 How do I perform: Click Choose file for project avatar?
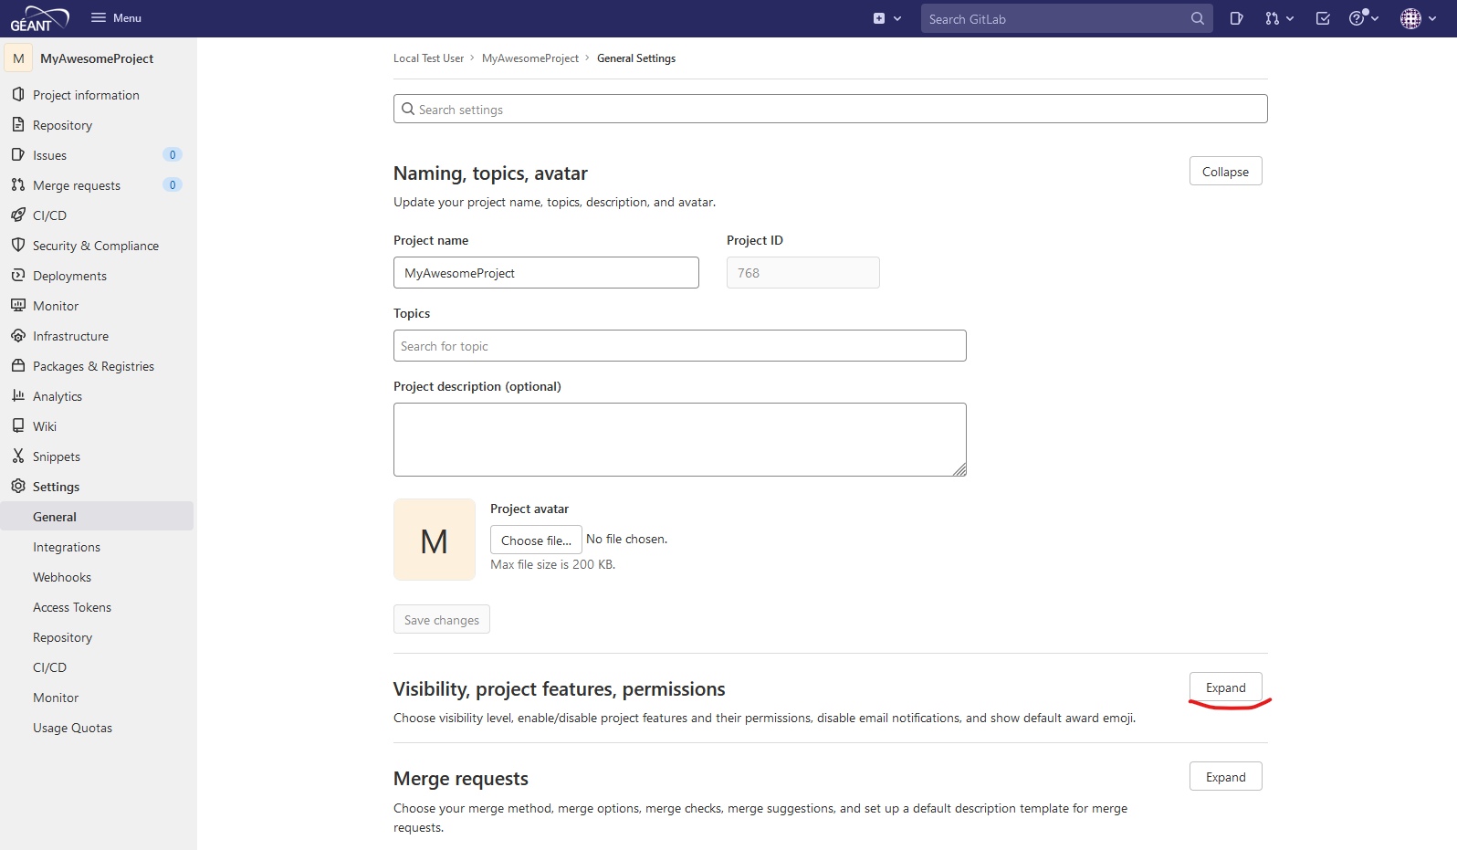[536, 540]
